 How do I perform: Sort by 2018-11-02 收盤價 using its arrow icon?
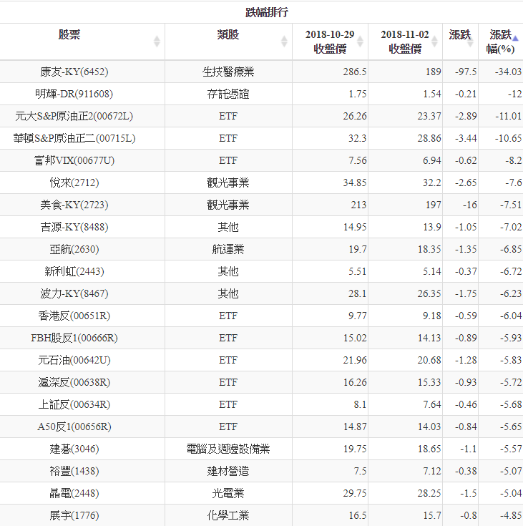pos(435,42)
